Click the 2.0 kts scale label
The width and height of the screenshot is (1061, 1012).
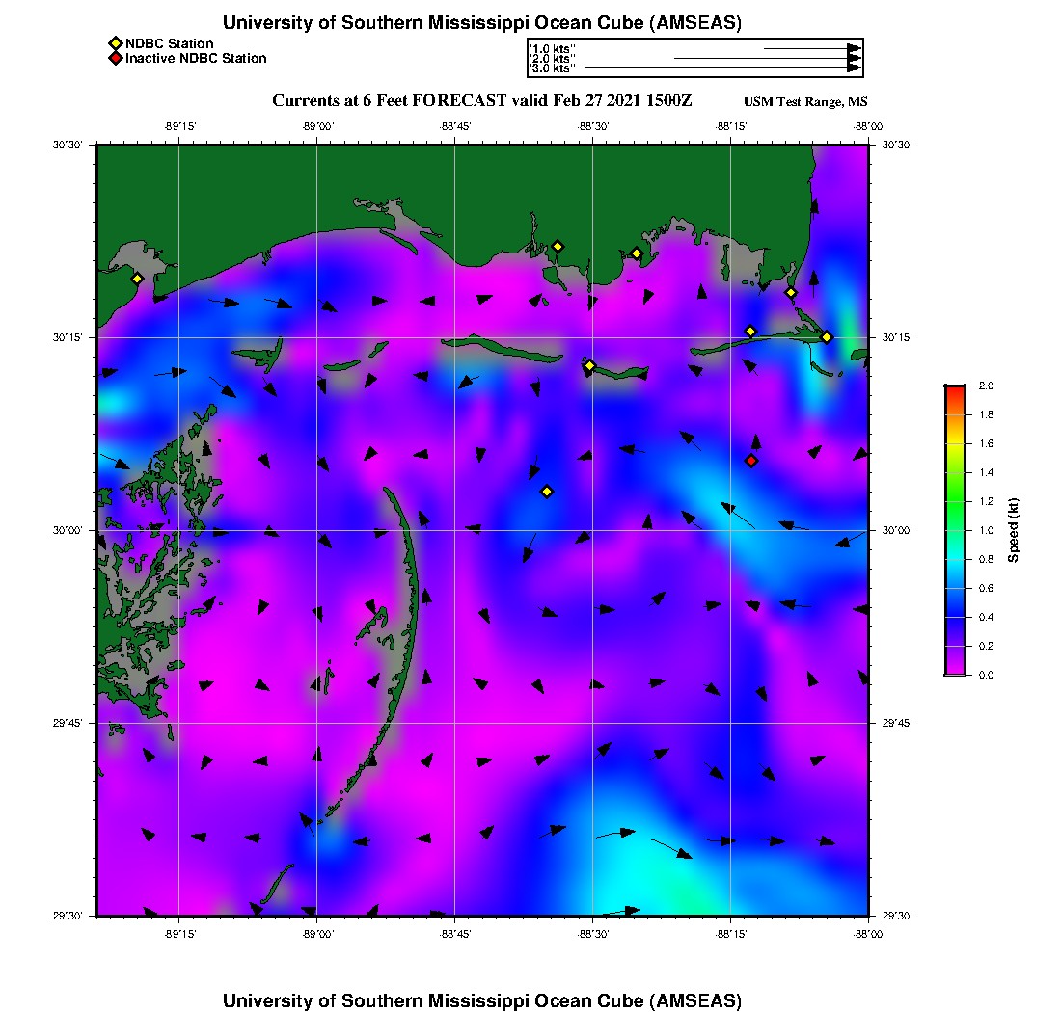coord(554,59)
